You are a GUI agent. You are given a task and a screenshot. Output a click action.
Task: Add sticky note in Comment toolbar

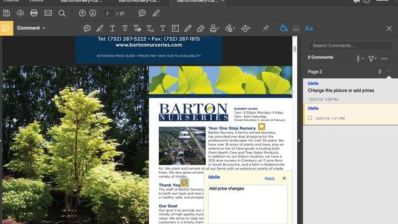[87, 28]
